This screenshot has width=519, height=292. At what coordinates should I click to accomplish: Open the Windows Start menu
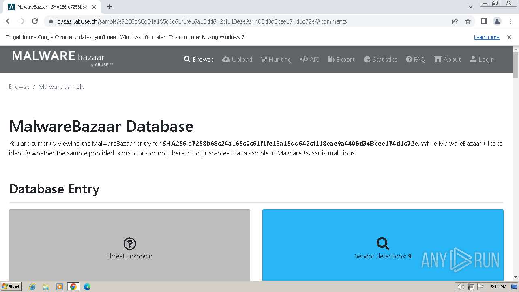pos(11,286)
